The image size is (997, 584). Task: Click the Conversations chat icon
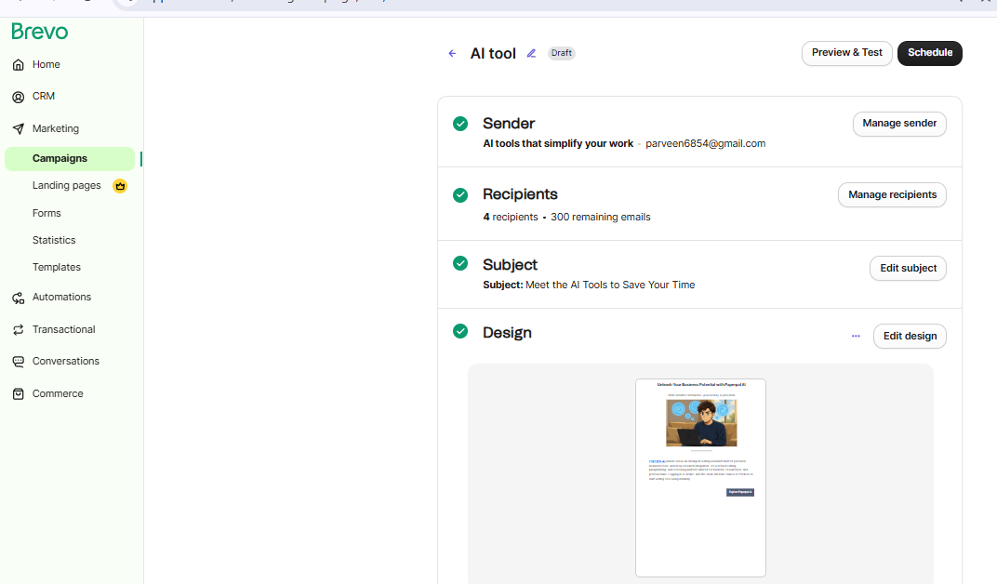pos(19,362)
